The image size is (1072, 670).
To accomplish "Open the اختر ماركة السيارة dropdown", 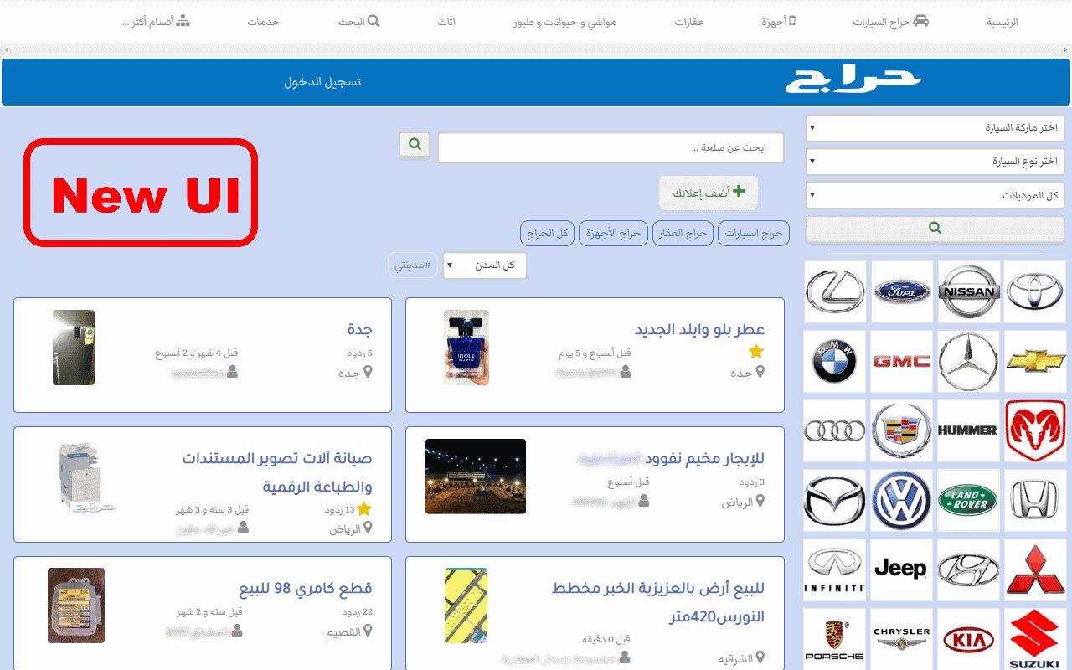I will 934,127.
